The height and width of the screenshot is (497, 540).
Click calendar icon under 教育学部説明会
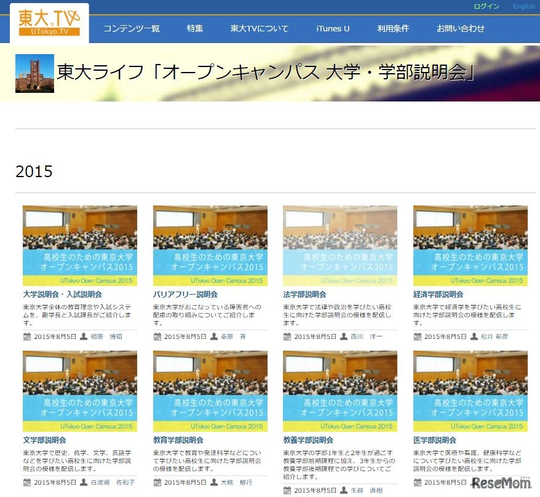[157, 482]
